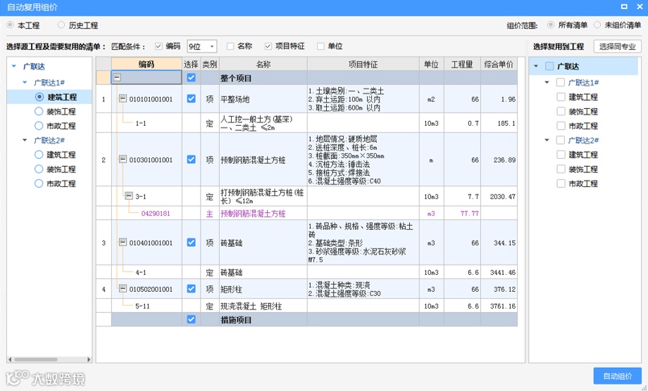Click the 工程量 column header
Screen dimensions: 648x391
tap(462, 64)
